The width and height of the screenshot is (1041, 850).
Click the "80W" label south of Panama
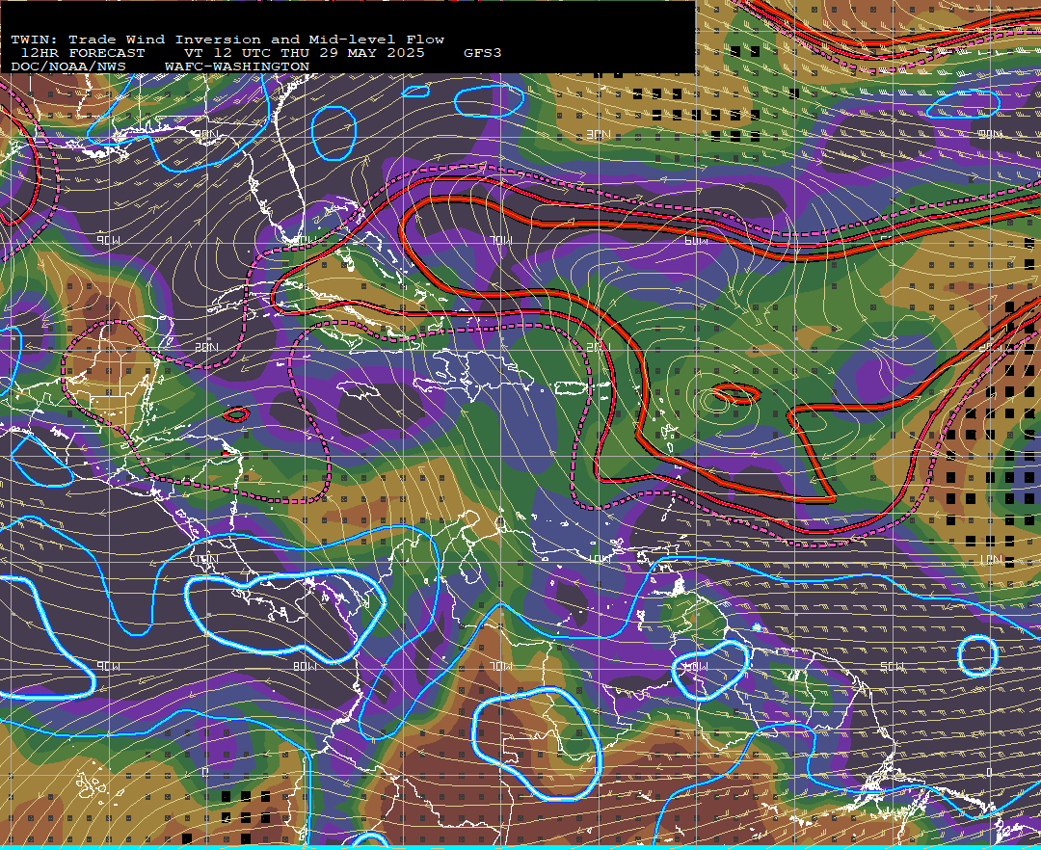click(x=305, y=666)
